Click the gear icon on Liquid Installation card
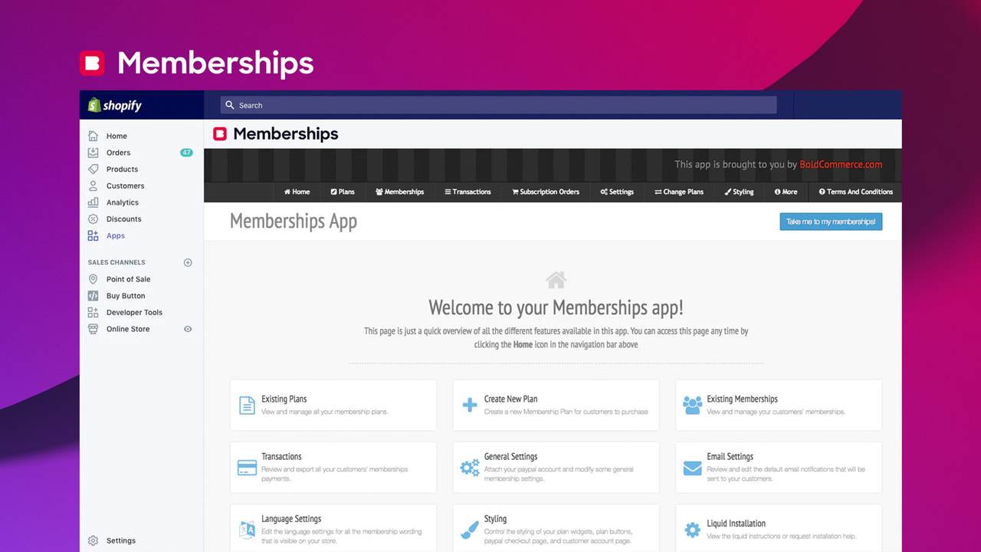Viewport: 981px width, 552px height. click(x=692, y=529)
